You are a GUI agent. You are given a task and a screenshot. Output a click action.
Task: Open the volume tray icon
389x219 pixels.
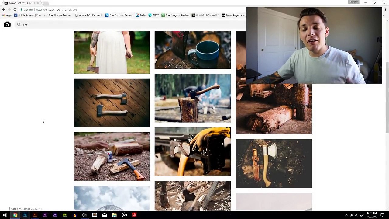(356, 215)
